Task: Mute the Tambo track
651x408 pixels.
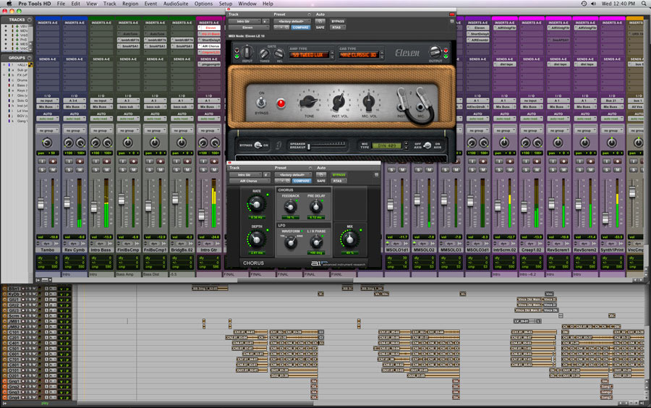Action: coord(53,170)
